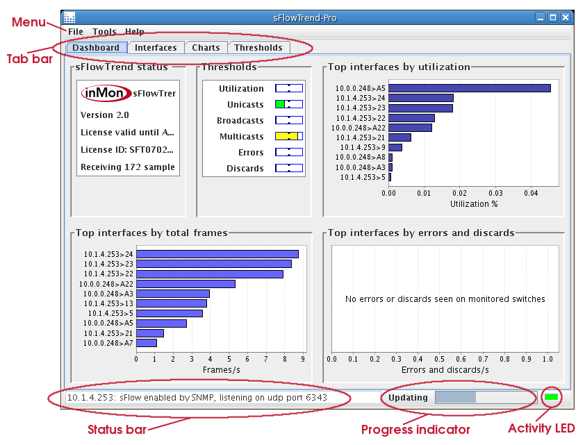The height and width of the screenshot is (445, 585).
Task: Click the 10.0.0.248>A3 utilization label
Action: [x=360, y=167]
